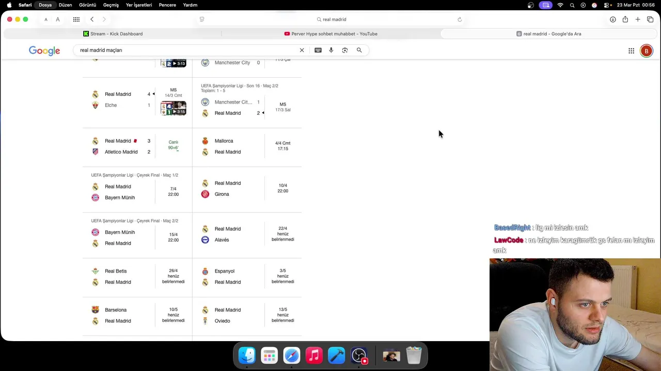Select the real madrid - Google'da Ara tab
The image size is (661, 371).
click(548, 33)
